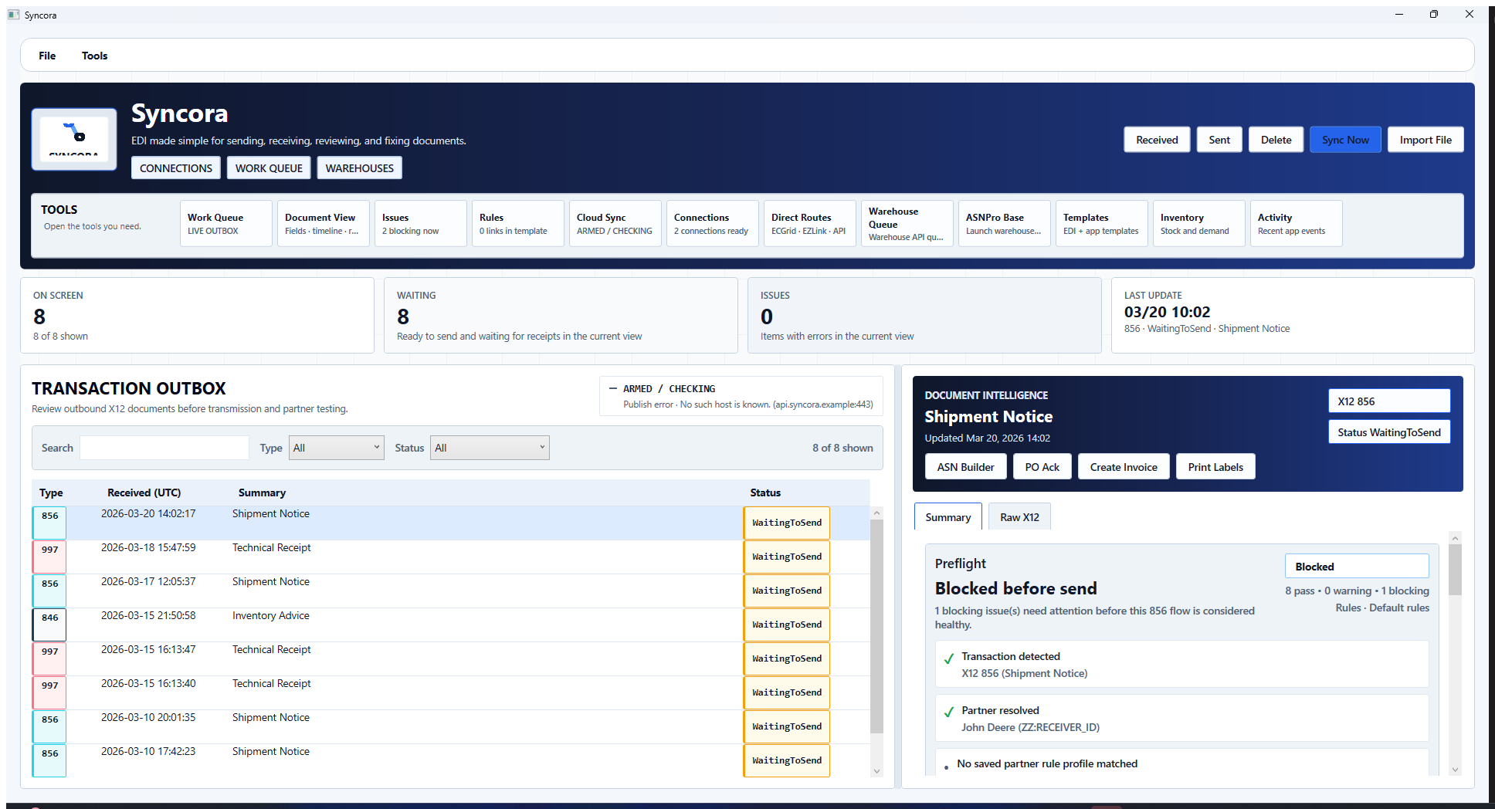Switch to the Raw X12 tab
The image size is (1495, 809).
pos(1019,516)
